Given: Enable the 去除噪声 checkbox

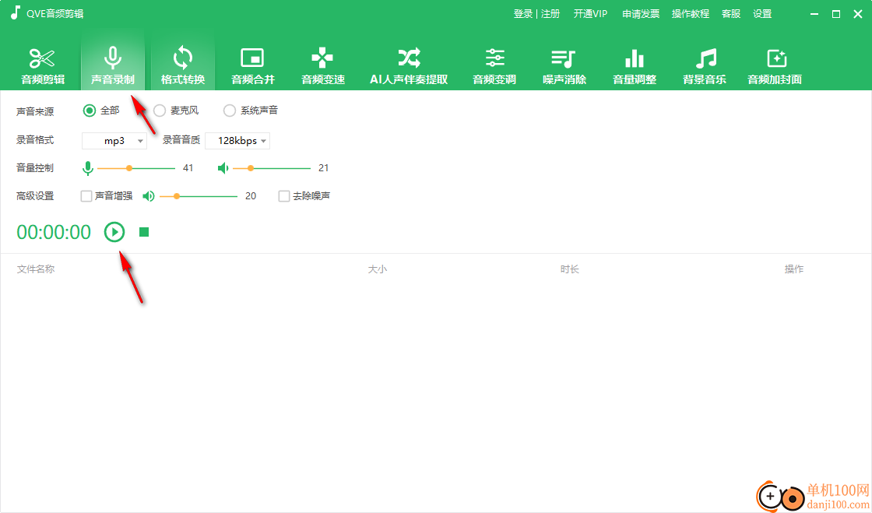Looking at the screenshot, I should 284,196.
